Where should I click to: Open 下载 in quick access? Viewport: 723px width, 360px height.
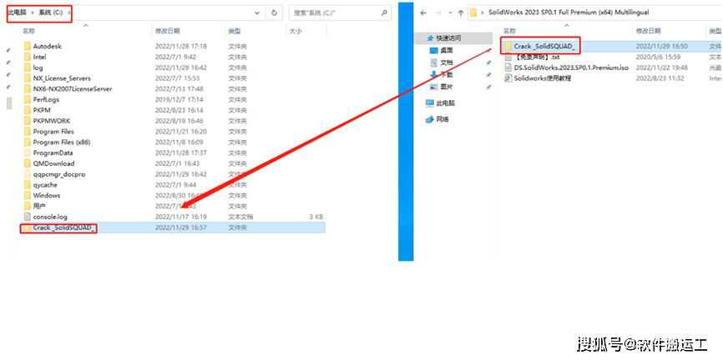[x=447, y=74]
